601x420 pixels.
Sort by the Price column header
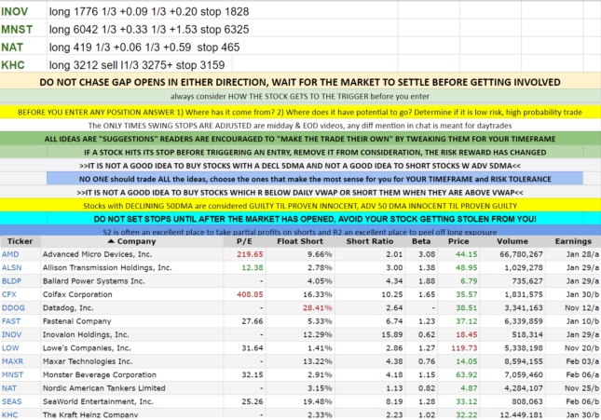tap(458, 241)
